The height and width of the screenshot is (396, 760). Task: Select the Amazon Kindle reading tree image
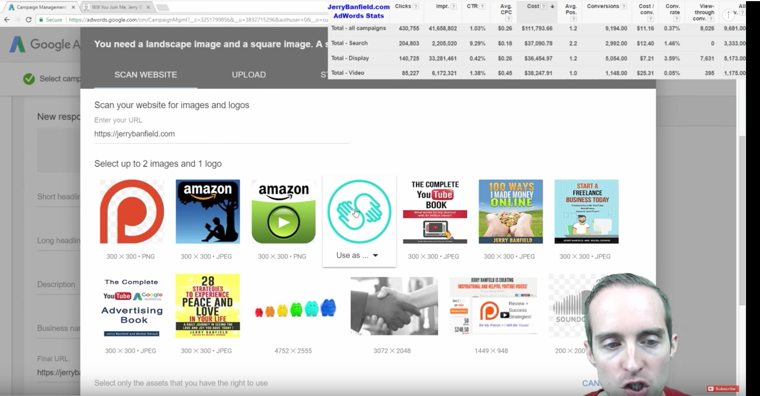pos(207,211)
